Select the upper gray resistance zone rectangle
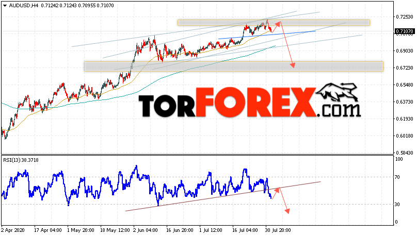Viewport: 417px width, 236px height. pyautogui.click(x=274, y=23)
